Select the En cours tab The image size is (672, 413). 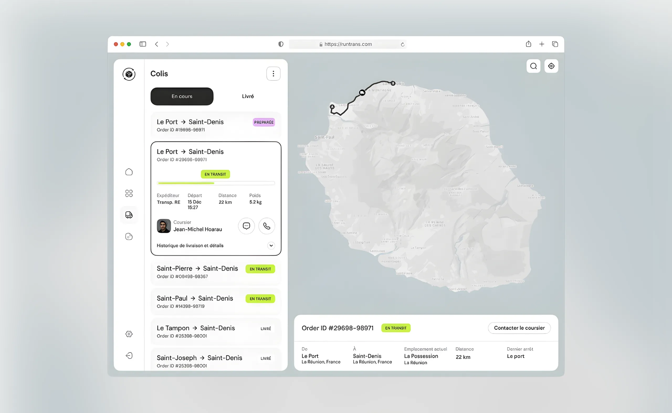point(182,96)
